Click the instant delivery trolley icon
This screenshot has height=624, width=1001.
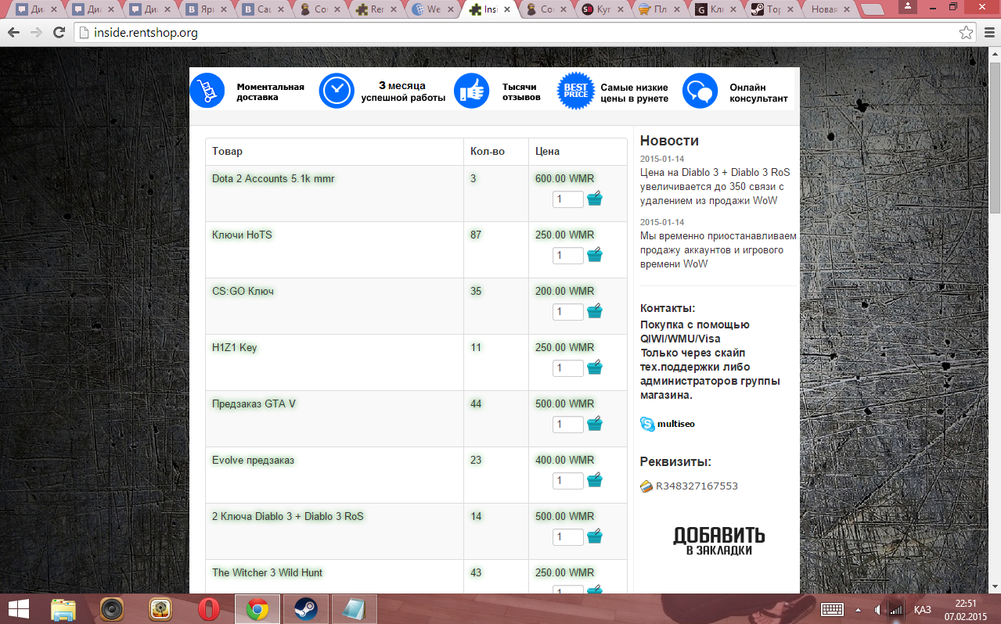click(207, 91)
